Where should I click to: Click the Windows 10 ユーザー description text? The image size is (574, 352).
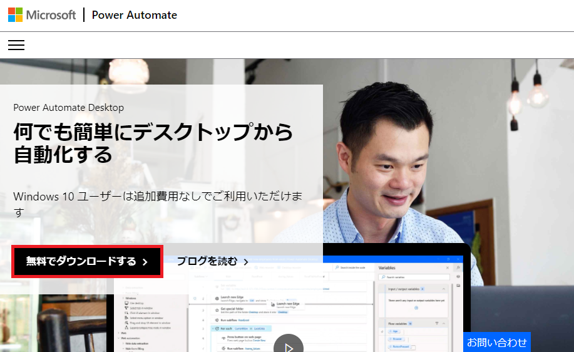click(x=158, y=204)
